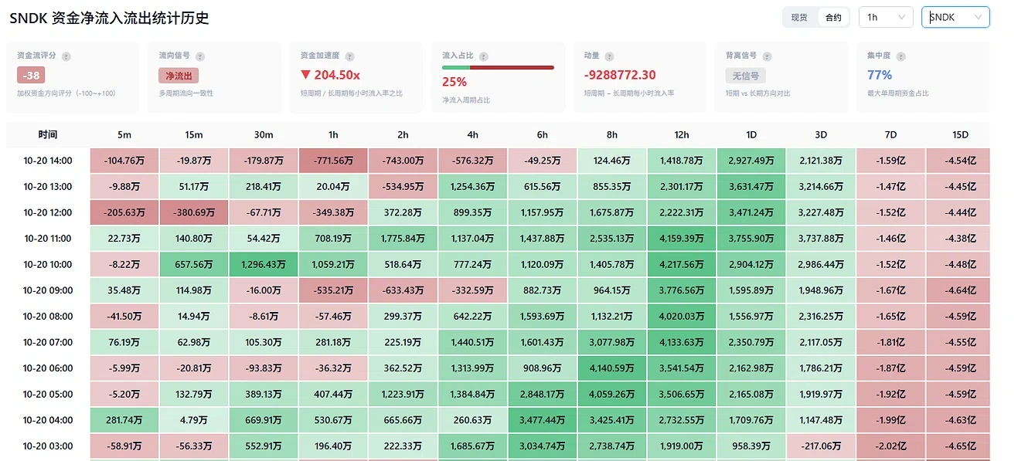Expand the SNDK symbol selector
Image resolution: width=1035 pixels, height=461 pixels.
(x=955, y=17)
